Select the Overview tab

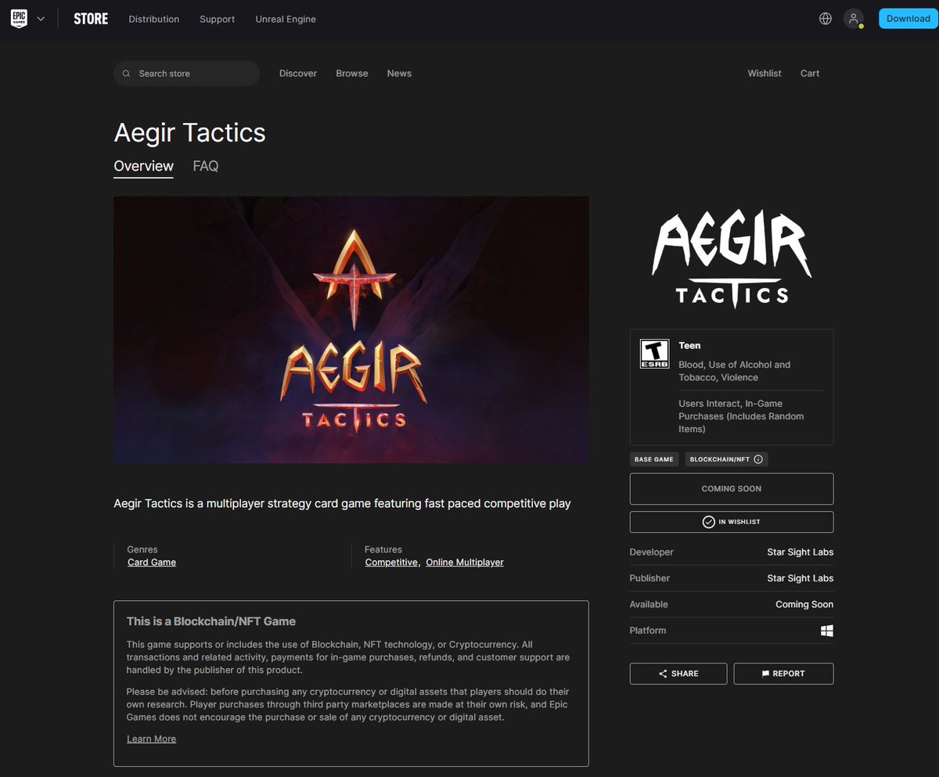(143, 166)
